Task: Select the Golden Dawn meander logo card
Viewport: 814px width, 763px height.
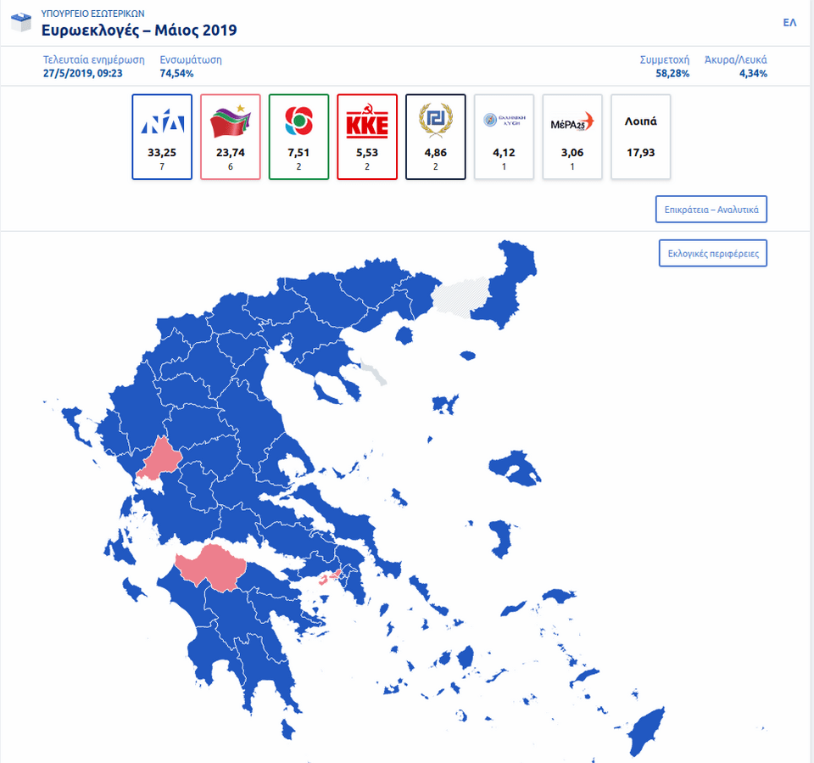Action: tap(436, 137)
